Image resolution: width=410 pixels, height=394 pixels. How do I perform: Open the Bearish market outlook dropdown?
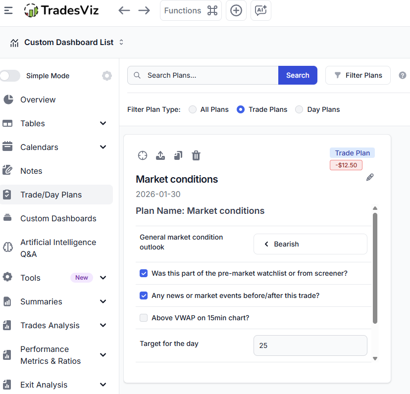point(310,244)
